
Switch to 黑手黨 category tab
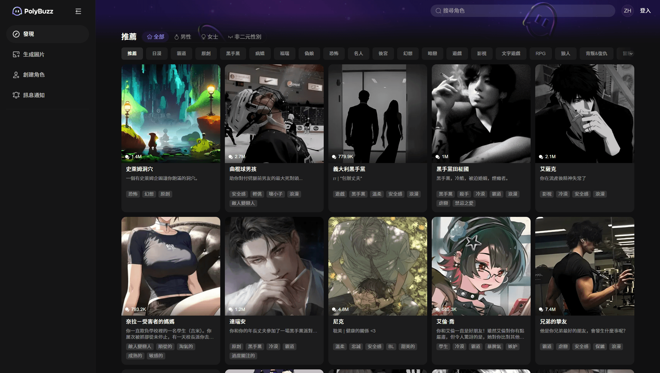[x=233, y=54]
